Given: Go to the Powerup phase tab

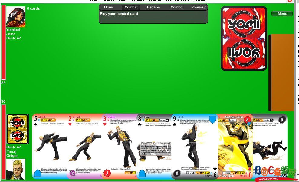Looking at the screenshot, I should (x=199, y=7).
